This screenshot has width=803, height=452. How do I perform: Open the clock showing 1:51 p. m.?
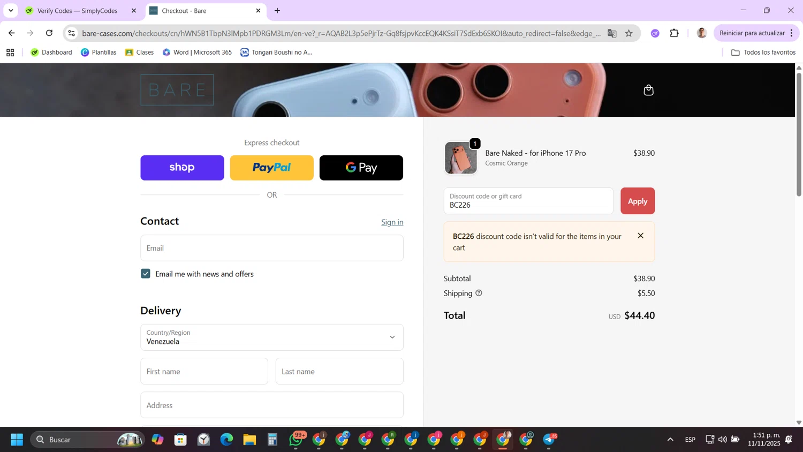click(x=764, y=440)
